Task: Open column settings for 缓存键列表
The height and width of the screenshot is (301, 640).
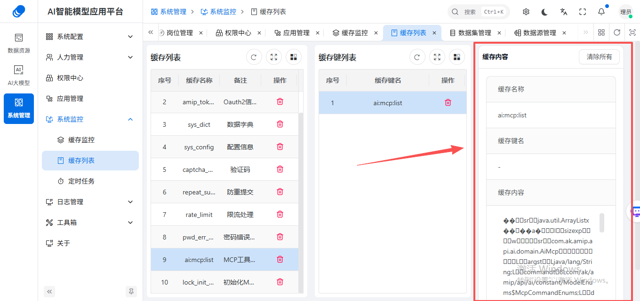Action: pyautogui.click(x=456, y=57)
